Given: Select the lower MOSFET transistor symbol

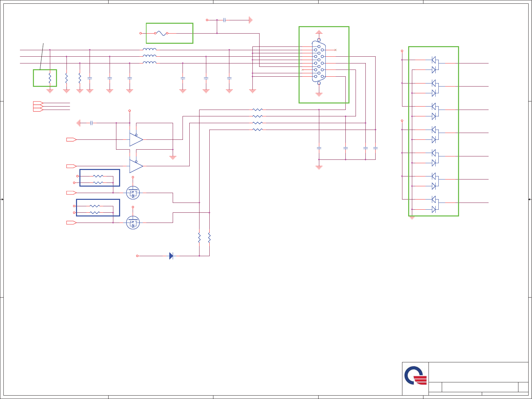Looking at the screenshot, I should (133, 223).
